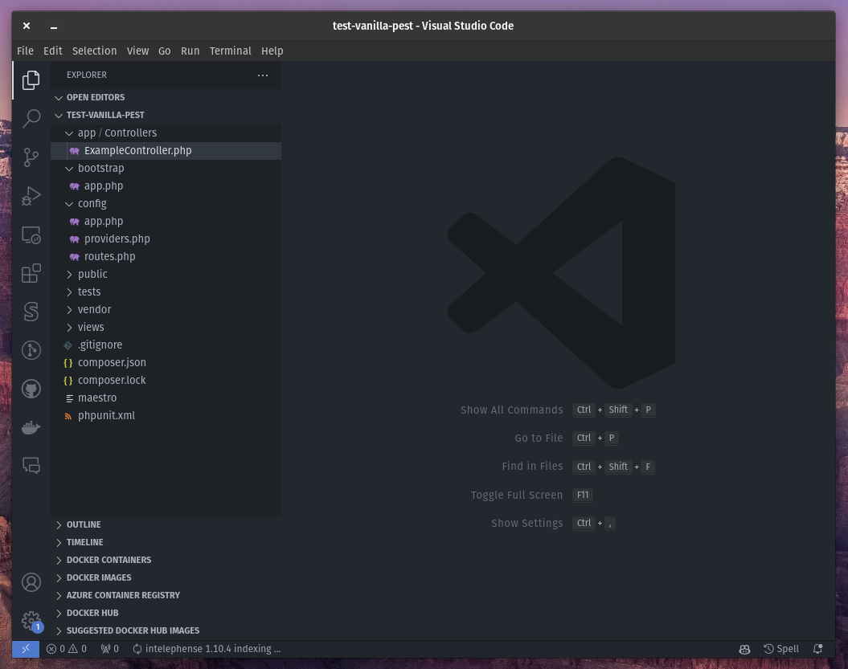The height and width of the screenshot is (669, 848).
Task: Open the Go menu
Action: click(165, 51)
